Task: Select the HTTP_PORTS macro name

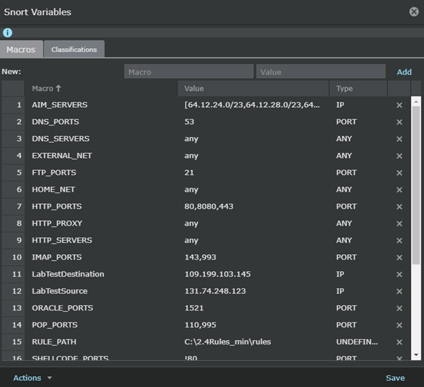Action: (x=57, y=206)
